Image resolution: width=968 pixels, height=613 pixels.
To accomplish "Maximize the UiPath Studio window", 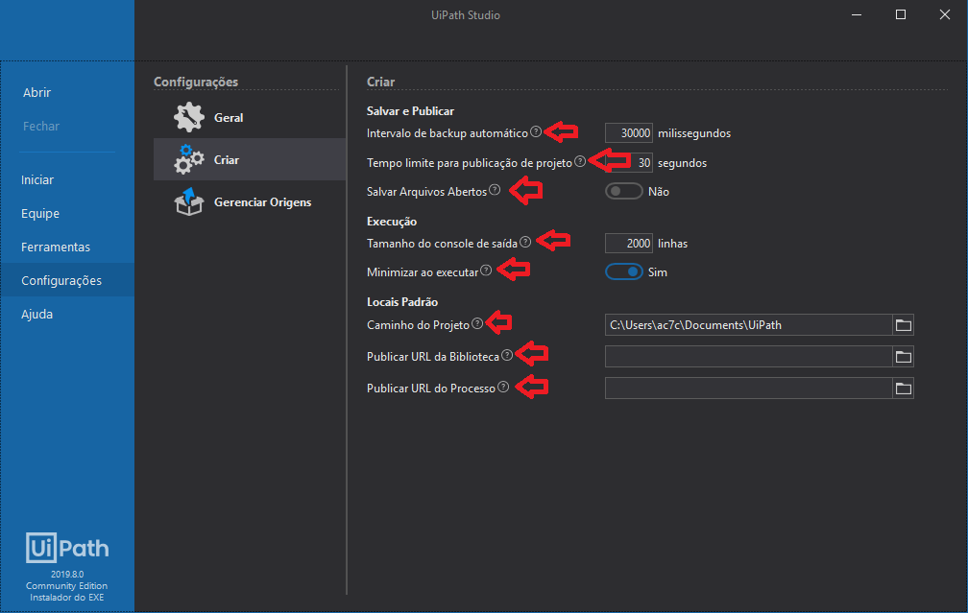I will (901, 14).
